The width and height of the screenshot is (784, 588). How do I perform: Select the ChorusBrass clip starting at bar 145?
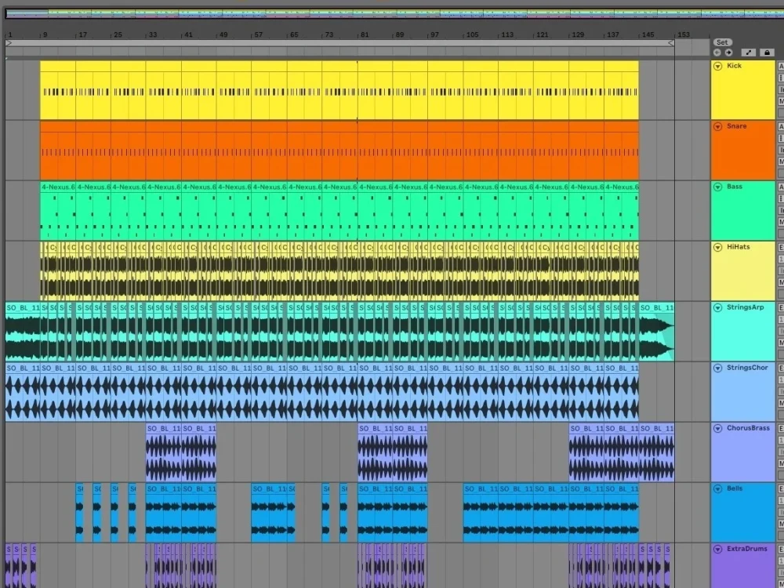[x=656, y=452]
